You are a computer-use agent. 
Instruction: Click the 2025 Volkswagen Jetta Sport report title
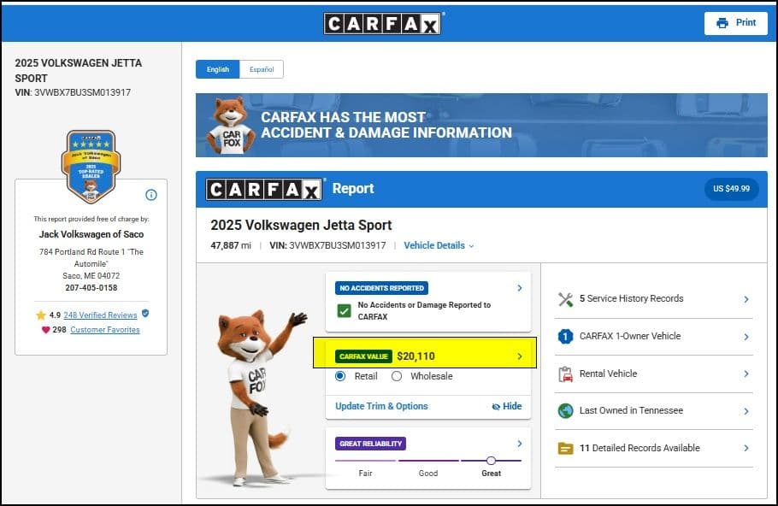301,225
